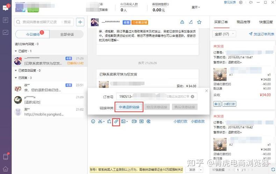Open conversation showing http://mobile.yangked...
Viewport: 276px width, 174px height.
[x=50, y=112]
